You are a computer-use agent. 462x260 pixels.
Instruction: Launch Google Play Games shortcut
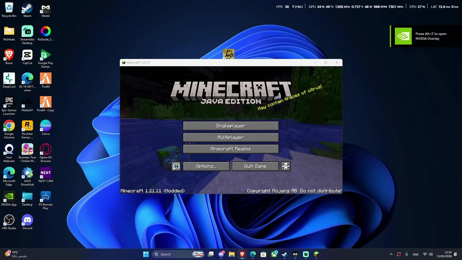[45, 59]
